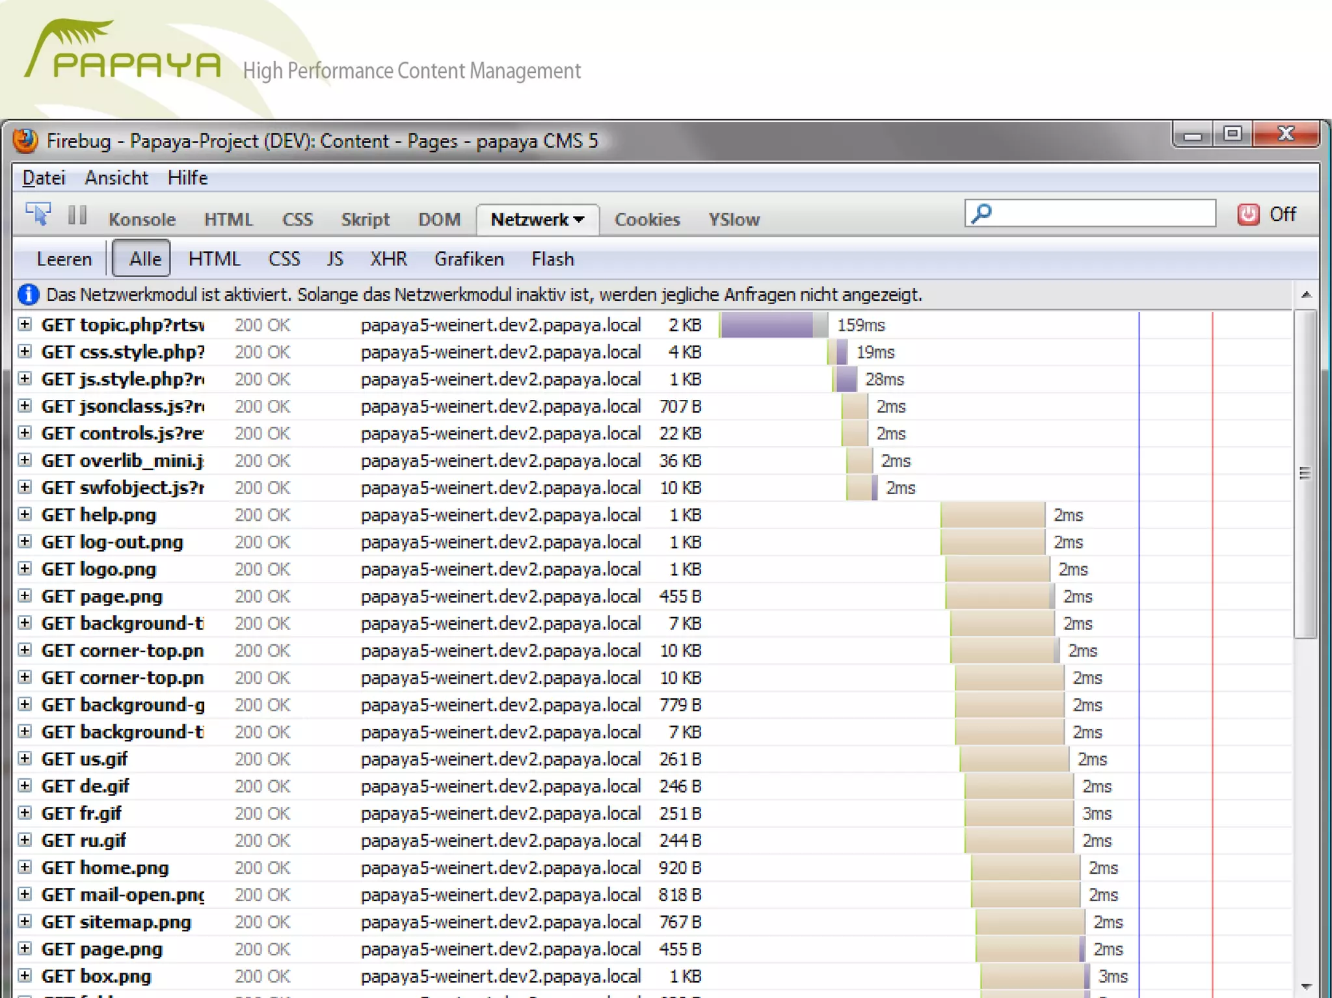Viewport: 1332px width, 998px height.
Task: Click the Leeren button to clear requests
Action: [64, 259]
